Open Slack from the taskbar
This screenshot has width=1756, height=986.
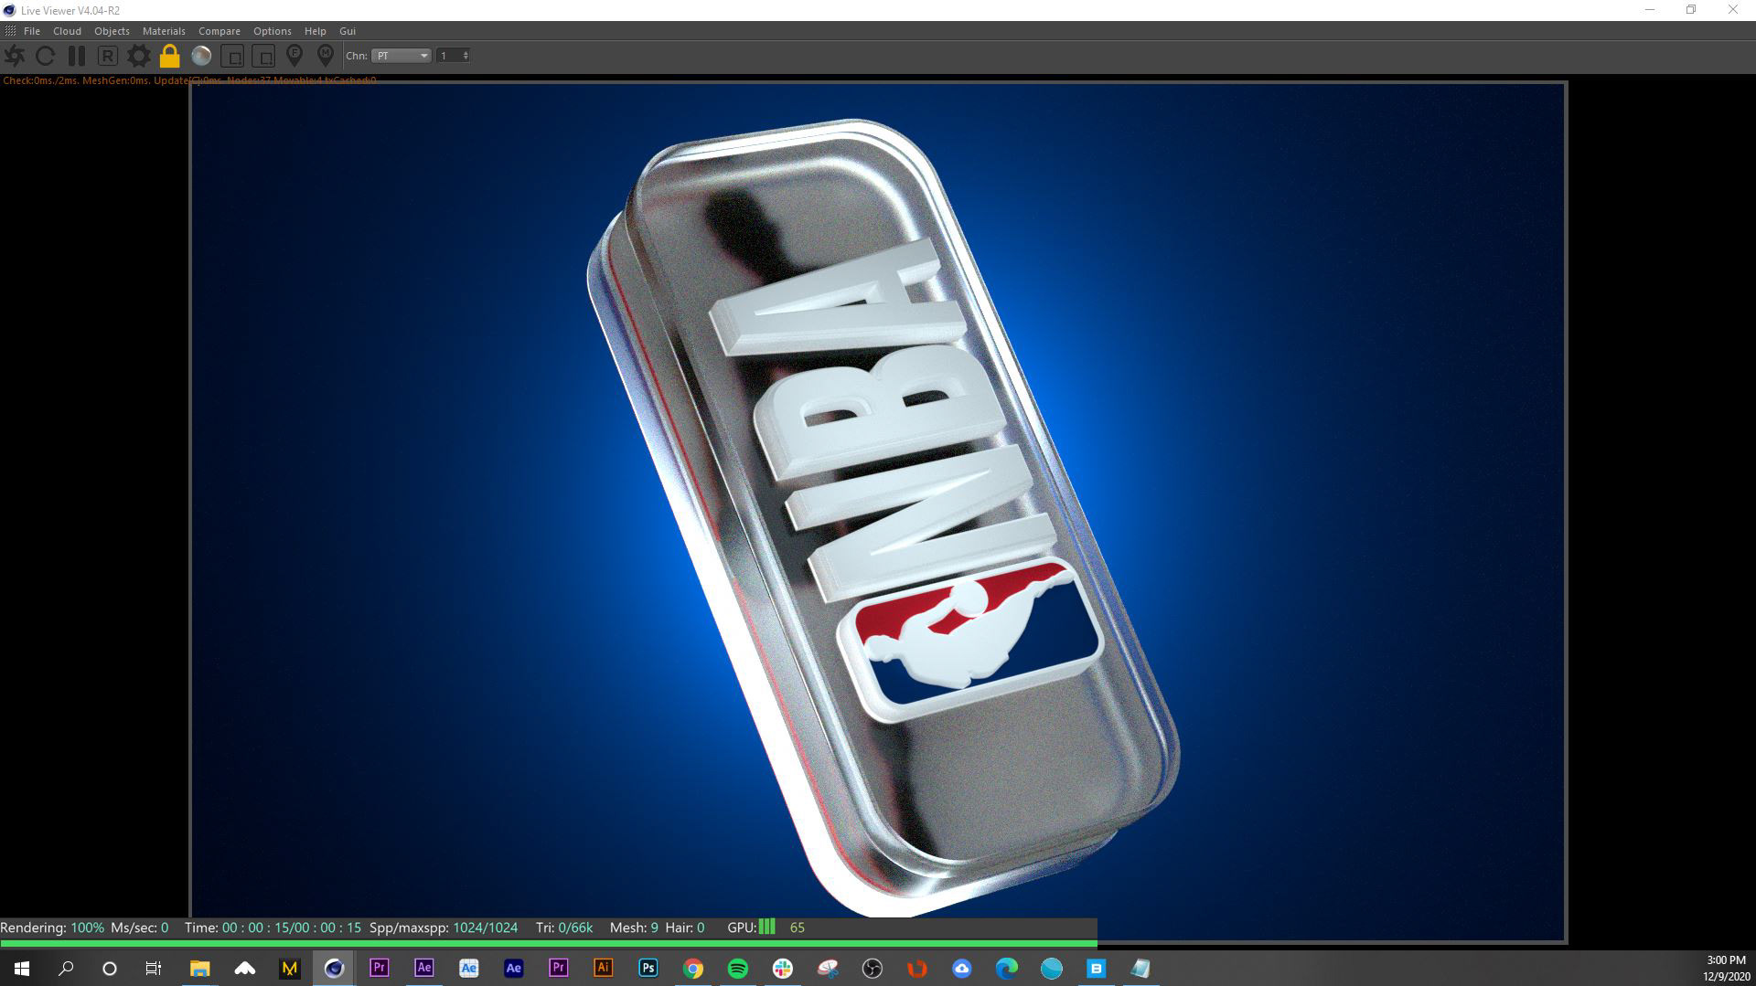(x=782, y=968)
